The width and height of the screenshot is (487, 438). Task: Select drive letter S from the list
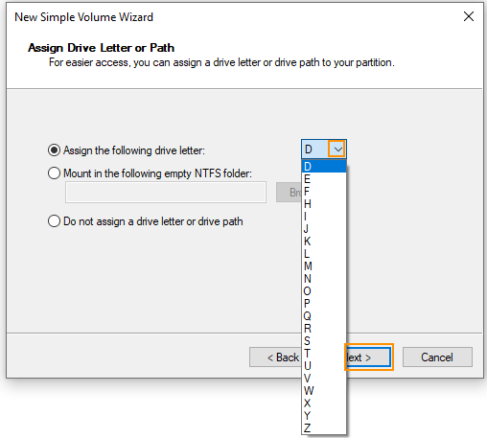[324, 341]
